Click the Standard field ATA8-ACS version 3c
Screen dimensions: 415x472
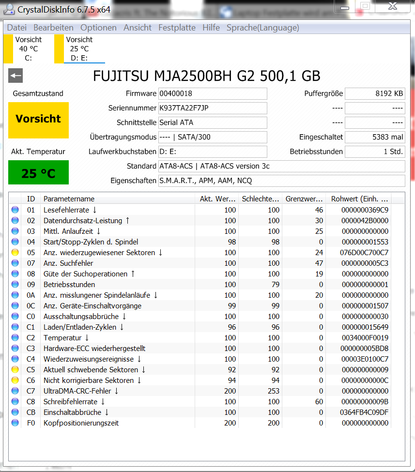pyautogui.click(x=281, y=166)
